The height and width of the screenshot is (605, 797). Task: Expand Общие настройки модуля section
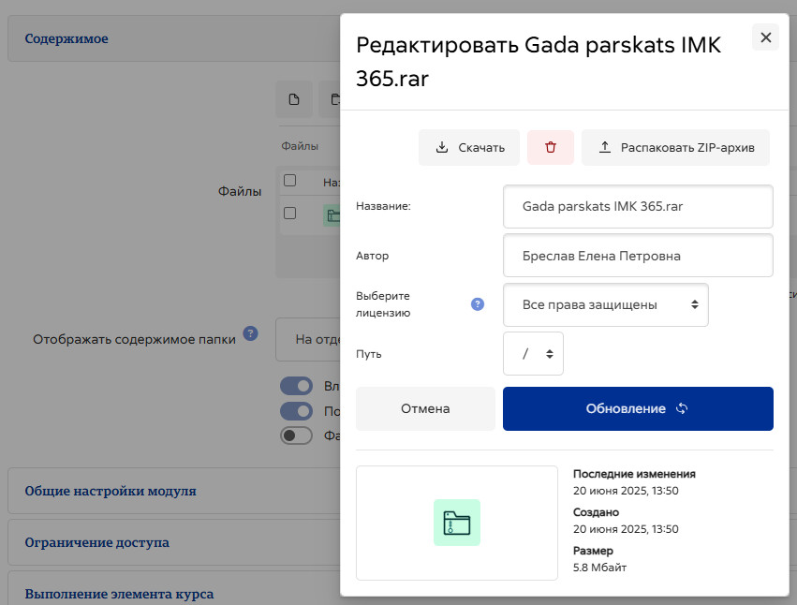(x=111, y=491)
